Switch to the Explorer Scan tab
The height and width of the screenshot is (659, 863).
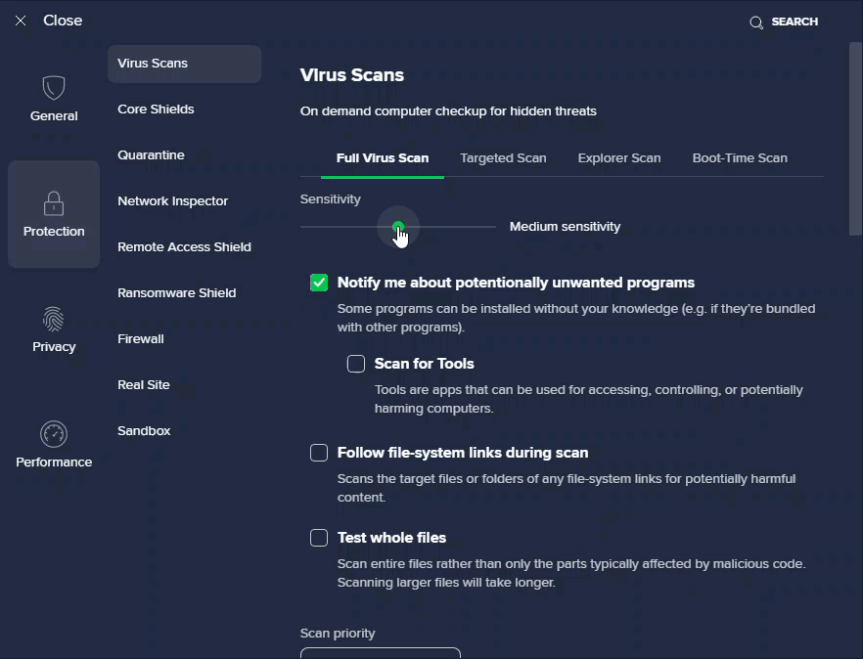tap(619, 157)
